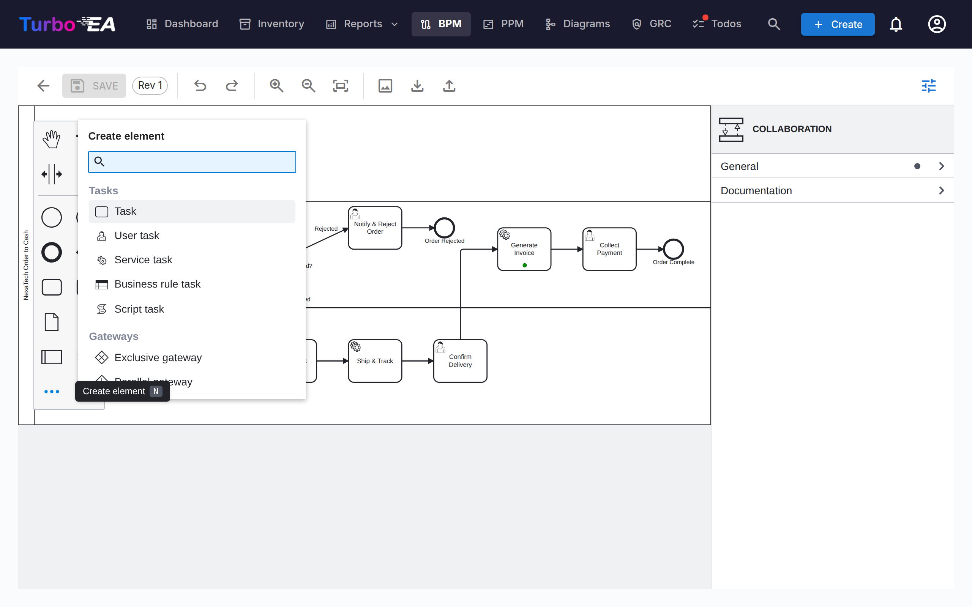Viewport: 972px width, 607px height.
Task: Focus the Create element search field
Action: coord(192,162)
